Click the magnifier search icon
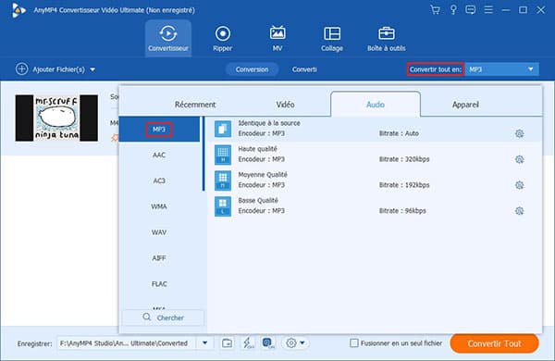555x361 pixels. tap(147, 317)
